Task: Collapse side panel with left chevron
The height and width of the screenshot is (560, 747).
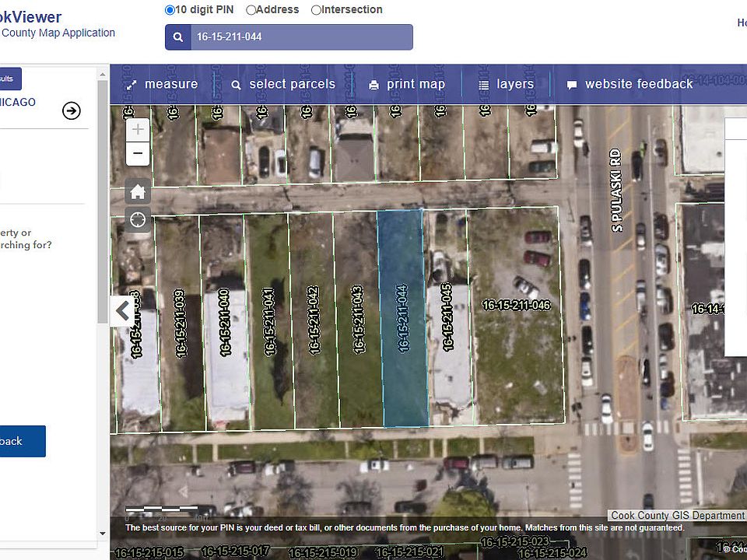Action: point(122,311)
